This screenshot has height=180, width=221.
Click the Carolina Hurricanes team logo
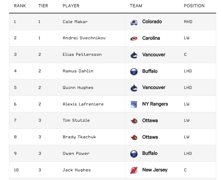[x=134, y=38]
